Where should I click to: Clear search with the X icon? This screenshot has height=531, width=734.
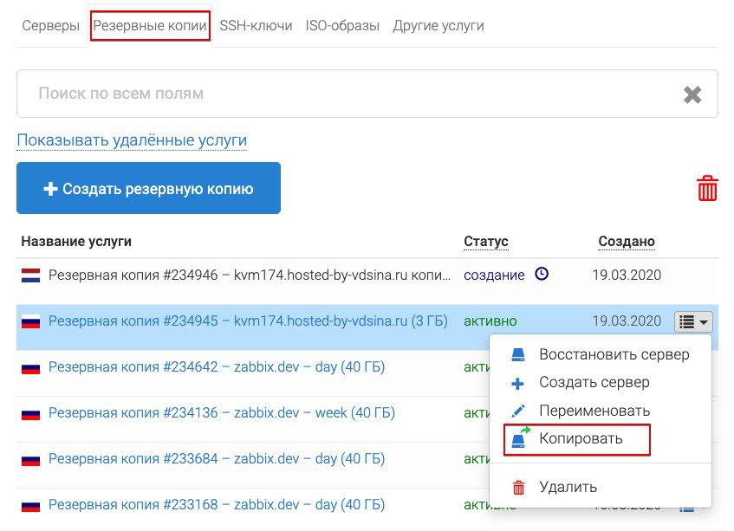point(692,94)
